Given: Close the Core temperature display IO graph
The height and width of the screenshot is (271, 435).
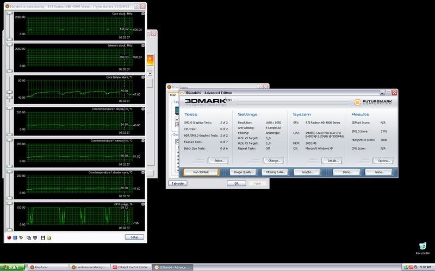Looking at the screenshot, I should pyautogui.click(x=143, y=109).
